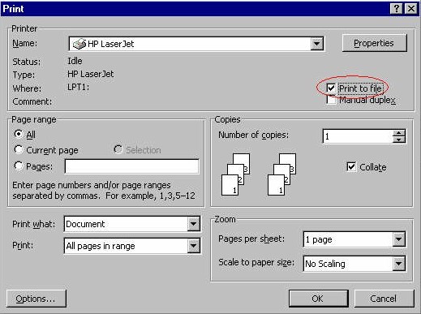Screen dimensions: 421x314
Task: Expand the Print what dropdown arrow
Action: point(193,224)
